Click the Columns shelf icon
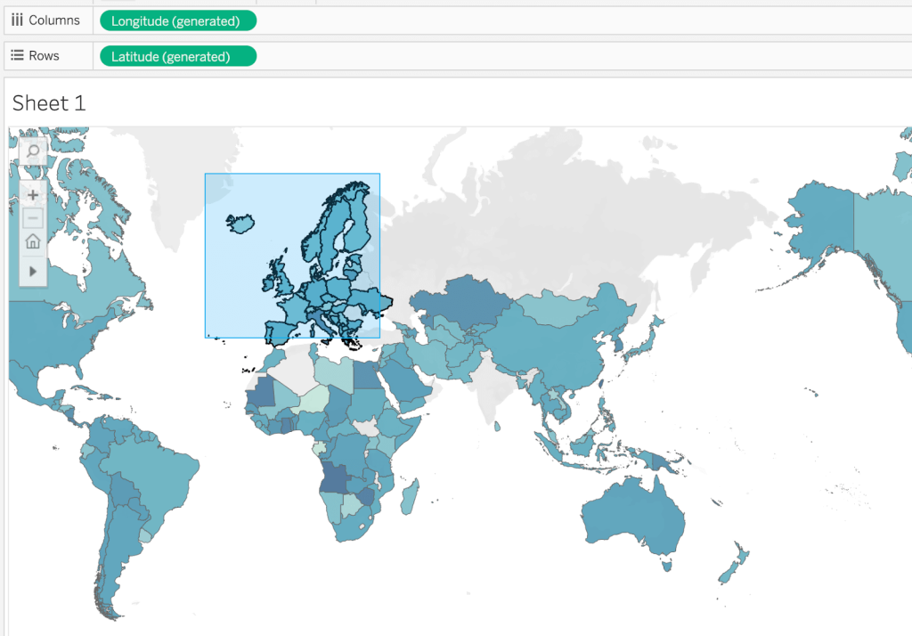Viewport: 912px width, 636px height. 17,20
